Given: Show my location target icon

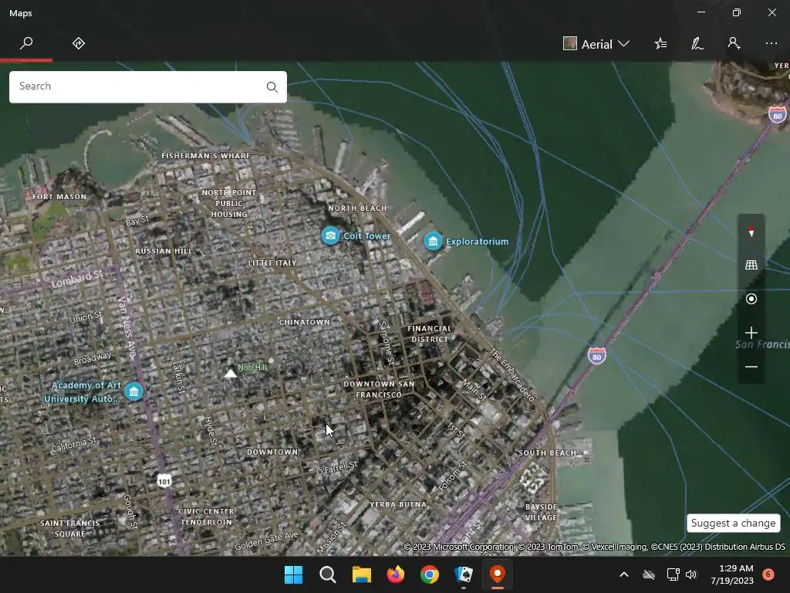Looking at the screenshot, I should [x=751, y=299].
